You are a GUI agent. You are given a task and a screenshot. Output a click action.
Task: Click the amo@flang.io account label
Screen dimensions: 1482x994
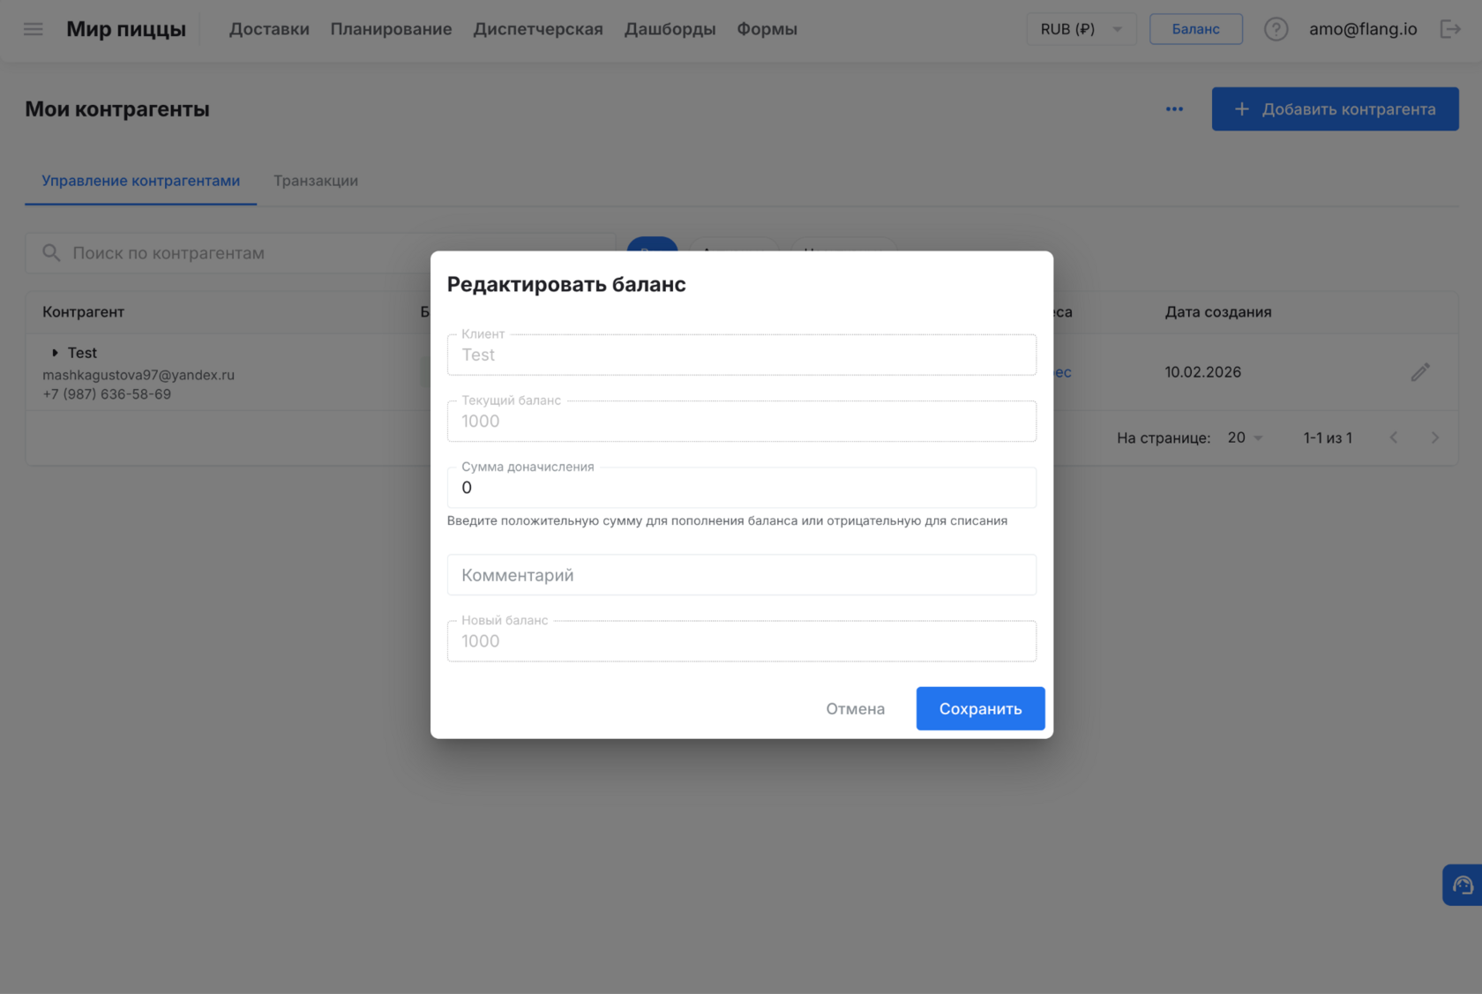pos(1363,29)
